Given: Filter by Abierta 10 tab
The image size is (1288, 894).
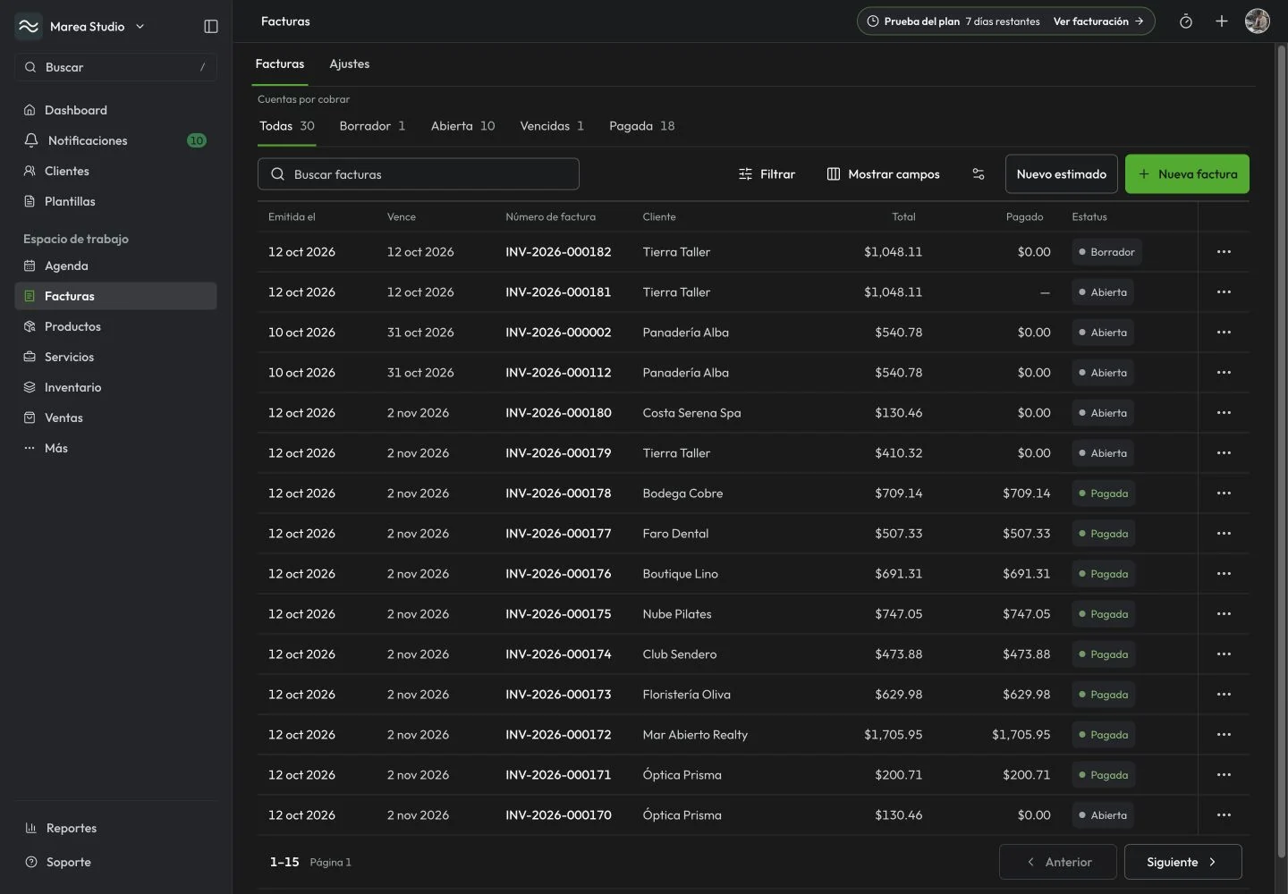Looking at the screenshot, I should click(x=462, y=126).
